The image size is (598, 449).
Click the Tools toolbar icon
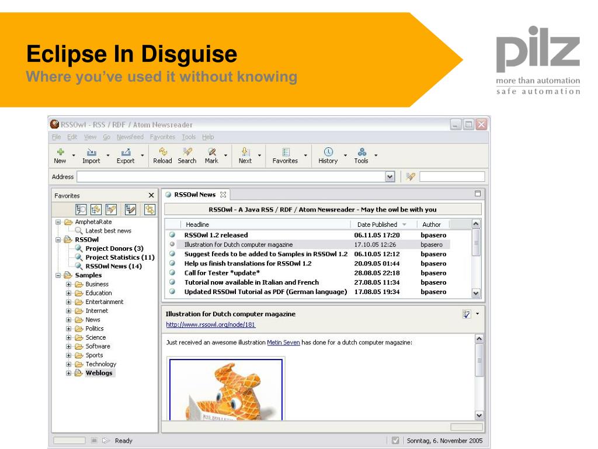[x=361, y=152]
